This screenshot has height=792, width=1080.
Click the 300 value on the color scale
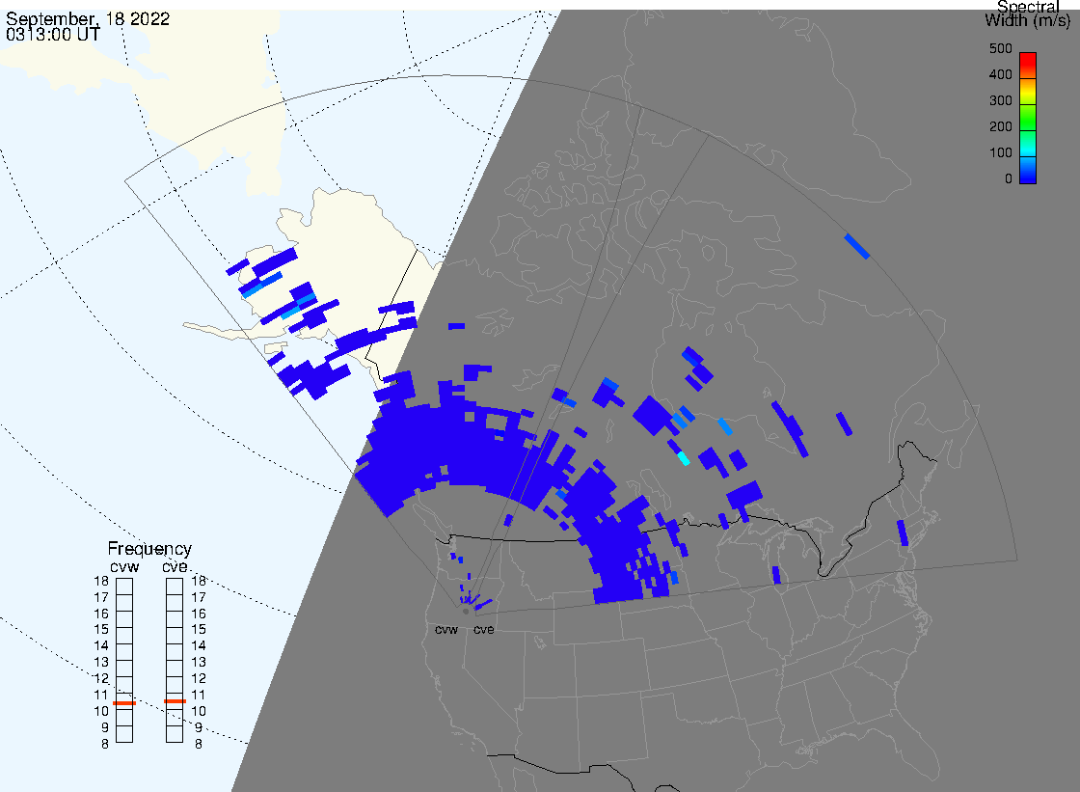[x=1001, y=100]
